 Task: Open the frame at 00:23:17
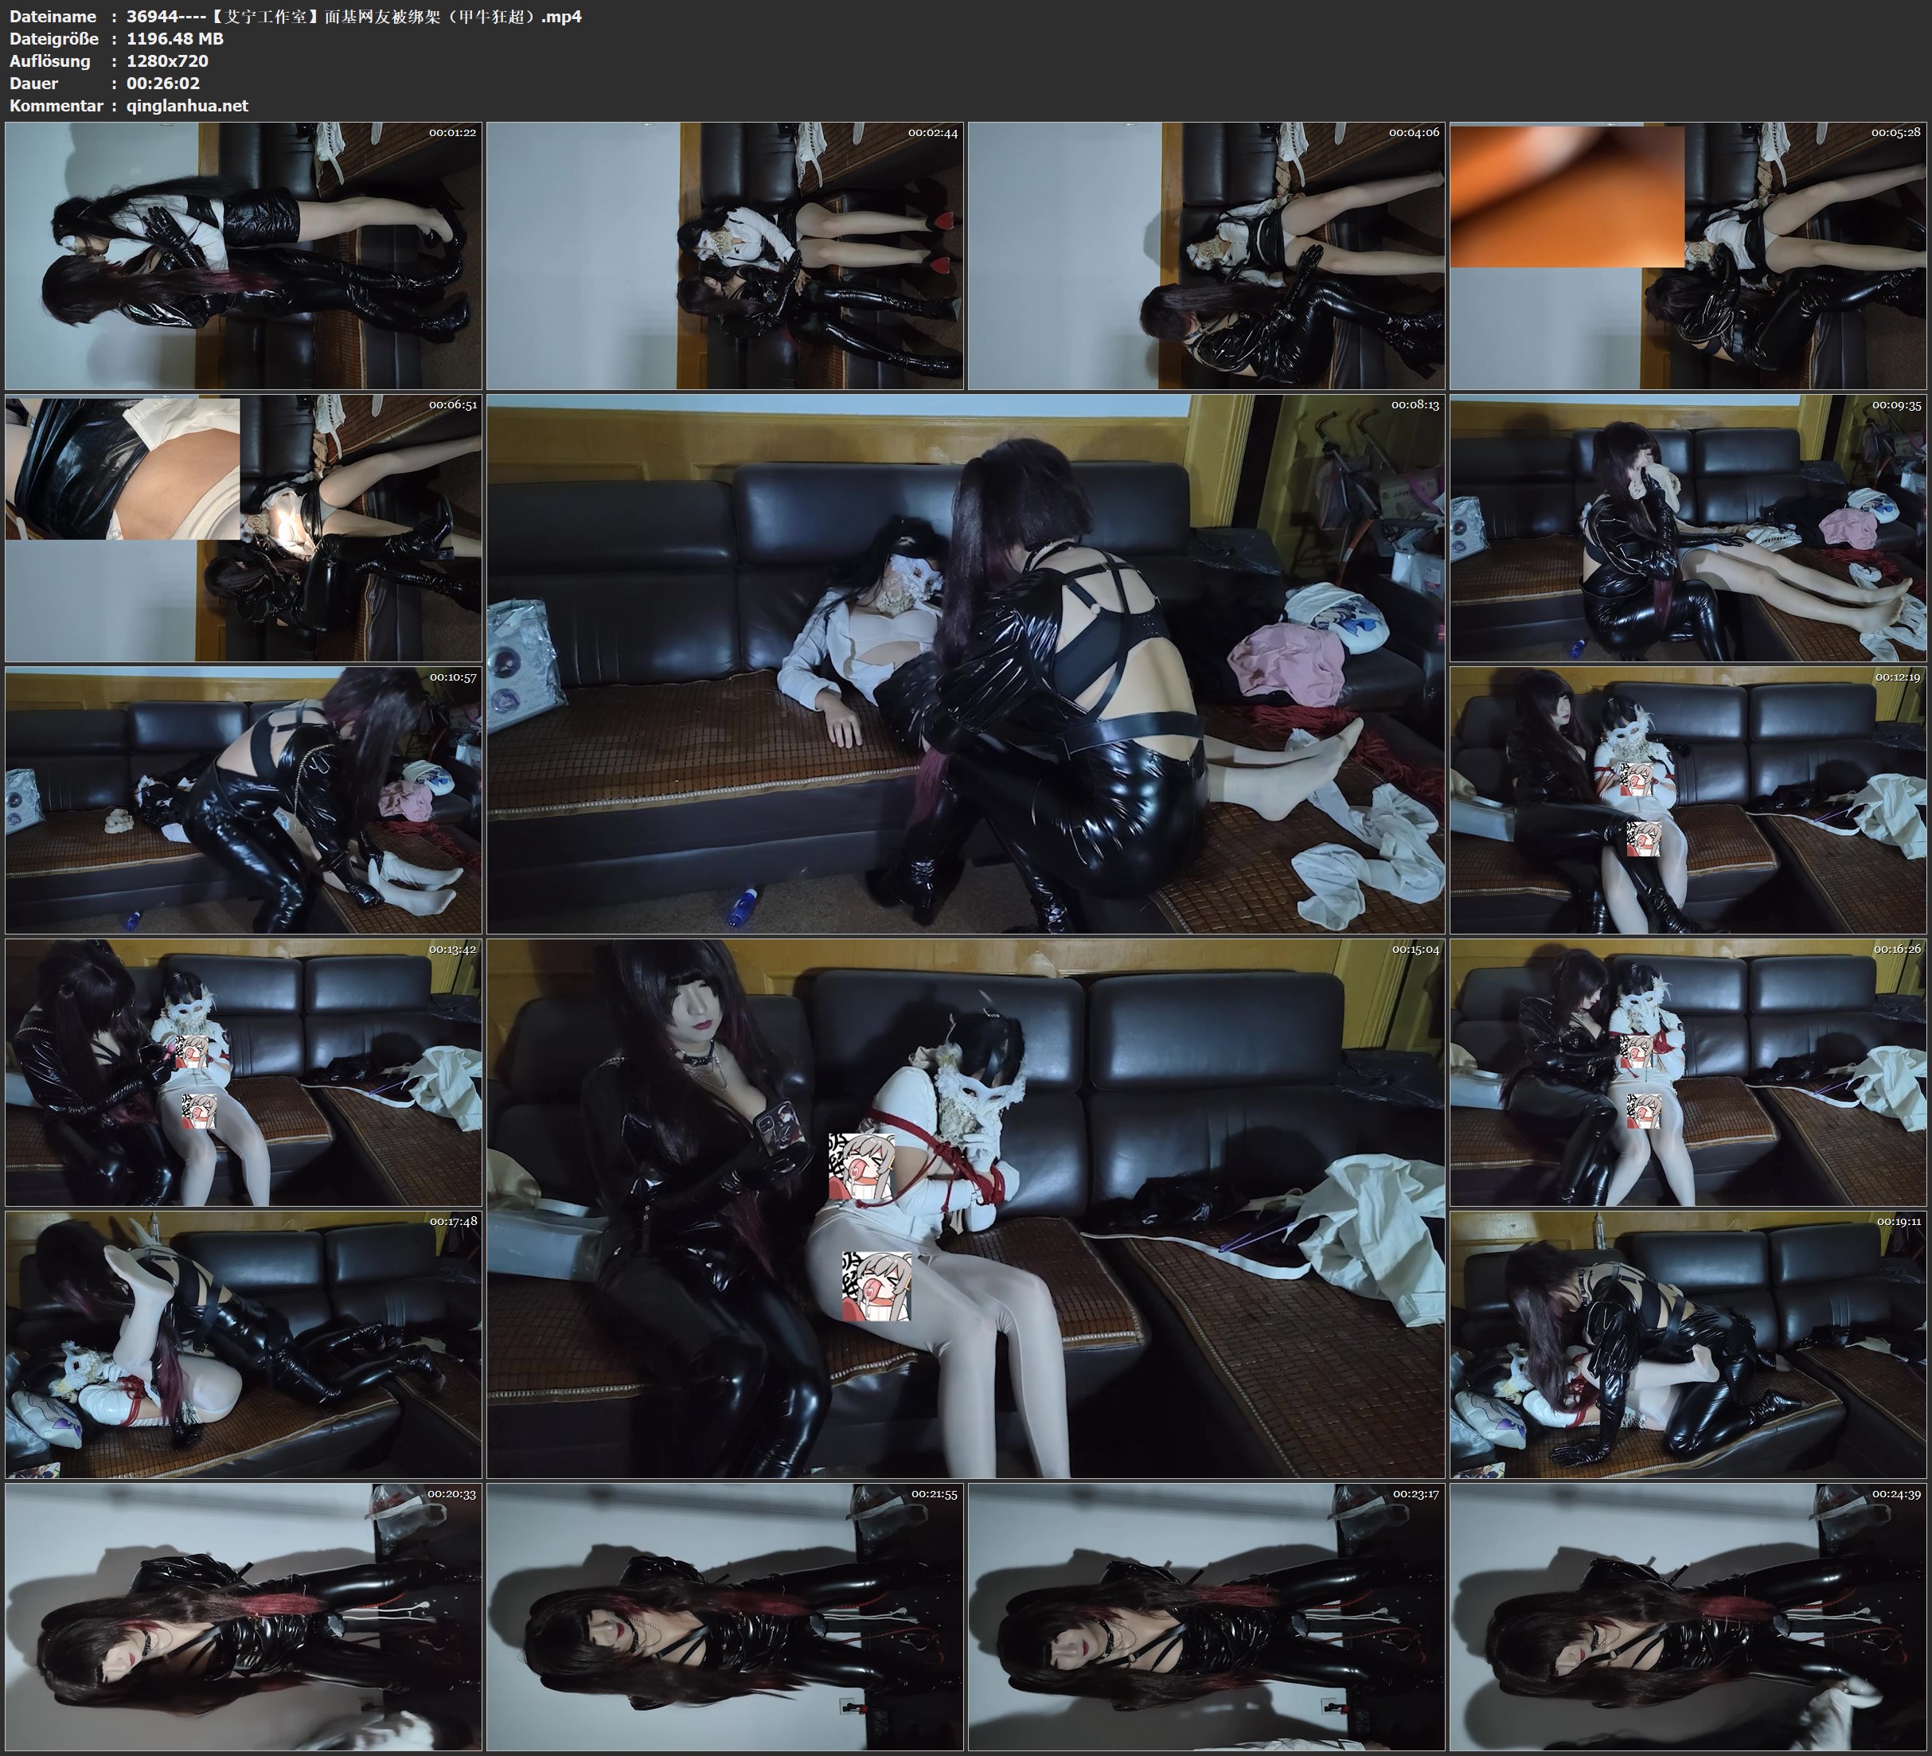tap(1207, 1616)
